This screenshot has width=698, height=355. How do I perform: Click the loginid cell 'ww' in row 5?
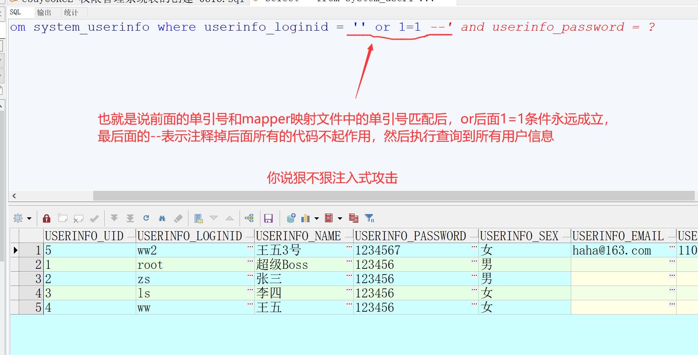point(195,307)
